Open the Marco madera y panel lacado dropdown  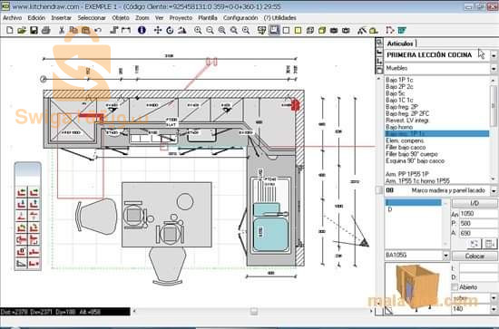pyautogui.click(x=494, y=190)
